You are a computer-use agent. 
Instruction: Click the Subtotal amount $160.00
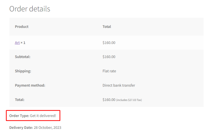pyautogui.click(x=109, y=57)
